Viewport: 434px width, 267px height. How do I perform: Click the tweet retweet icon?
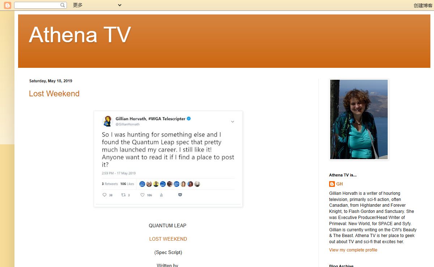point(123,195)
